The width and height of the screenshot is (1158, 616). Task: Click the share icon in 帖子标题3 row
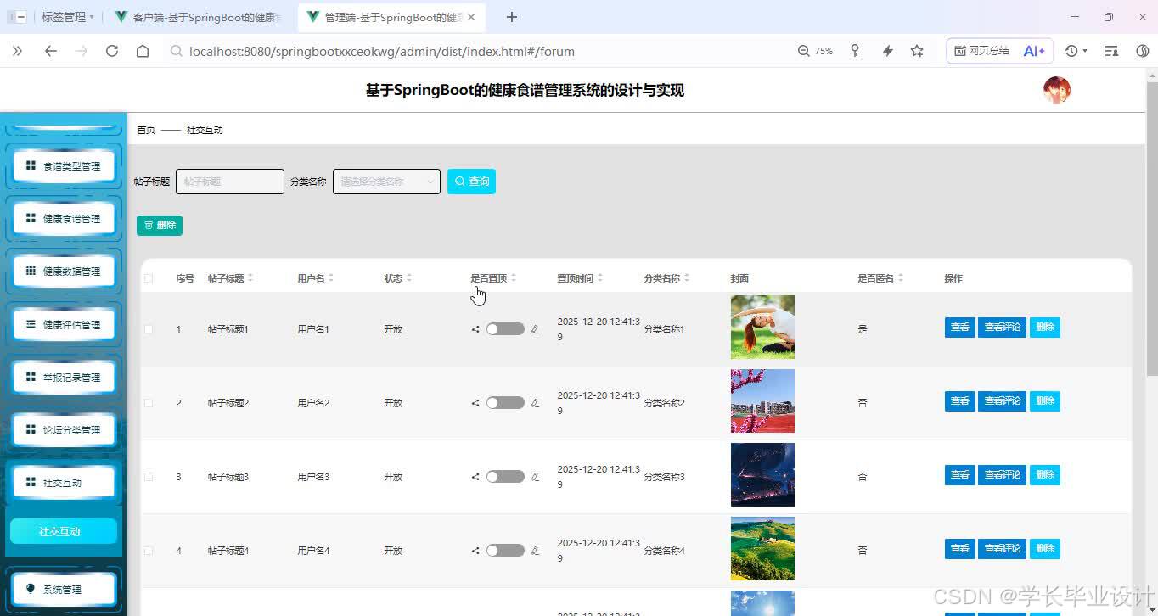click(475, 477)
